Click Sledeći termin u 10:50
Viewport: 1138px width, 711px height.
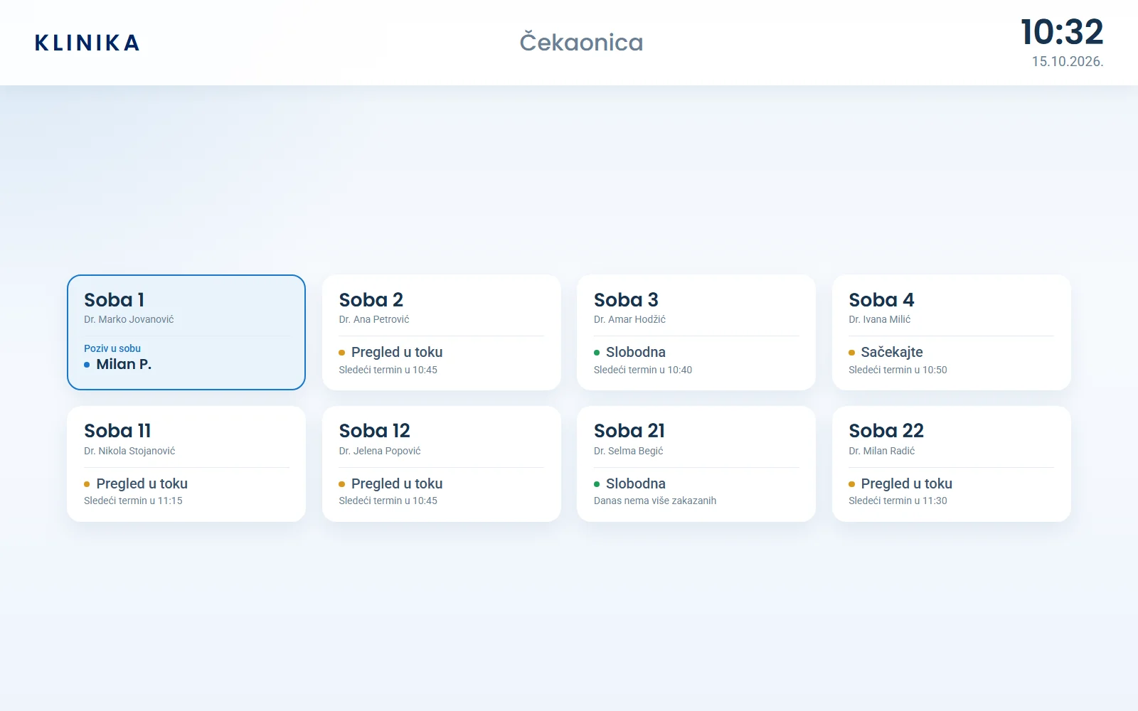coord(898,370)
